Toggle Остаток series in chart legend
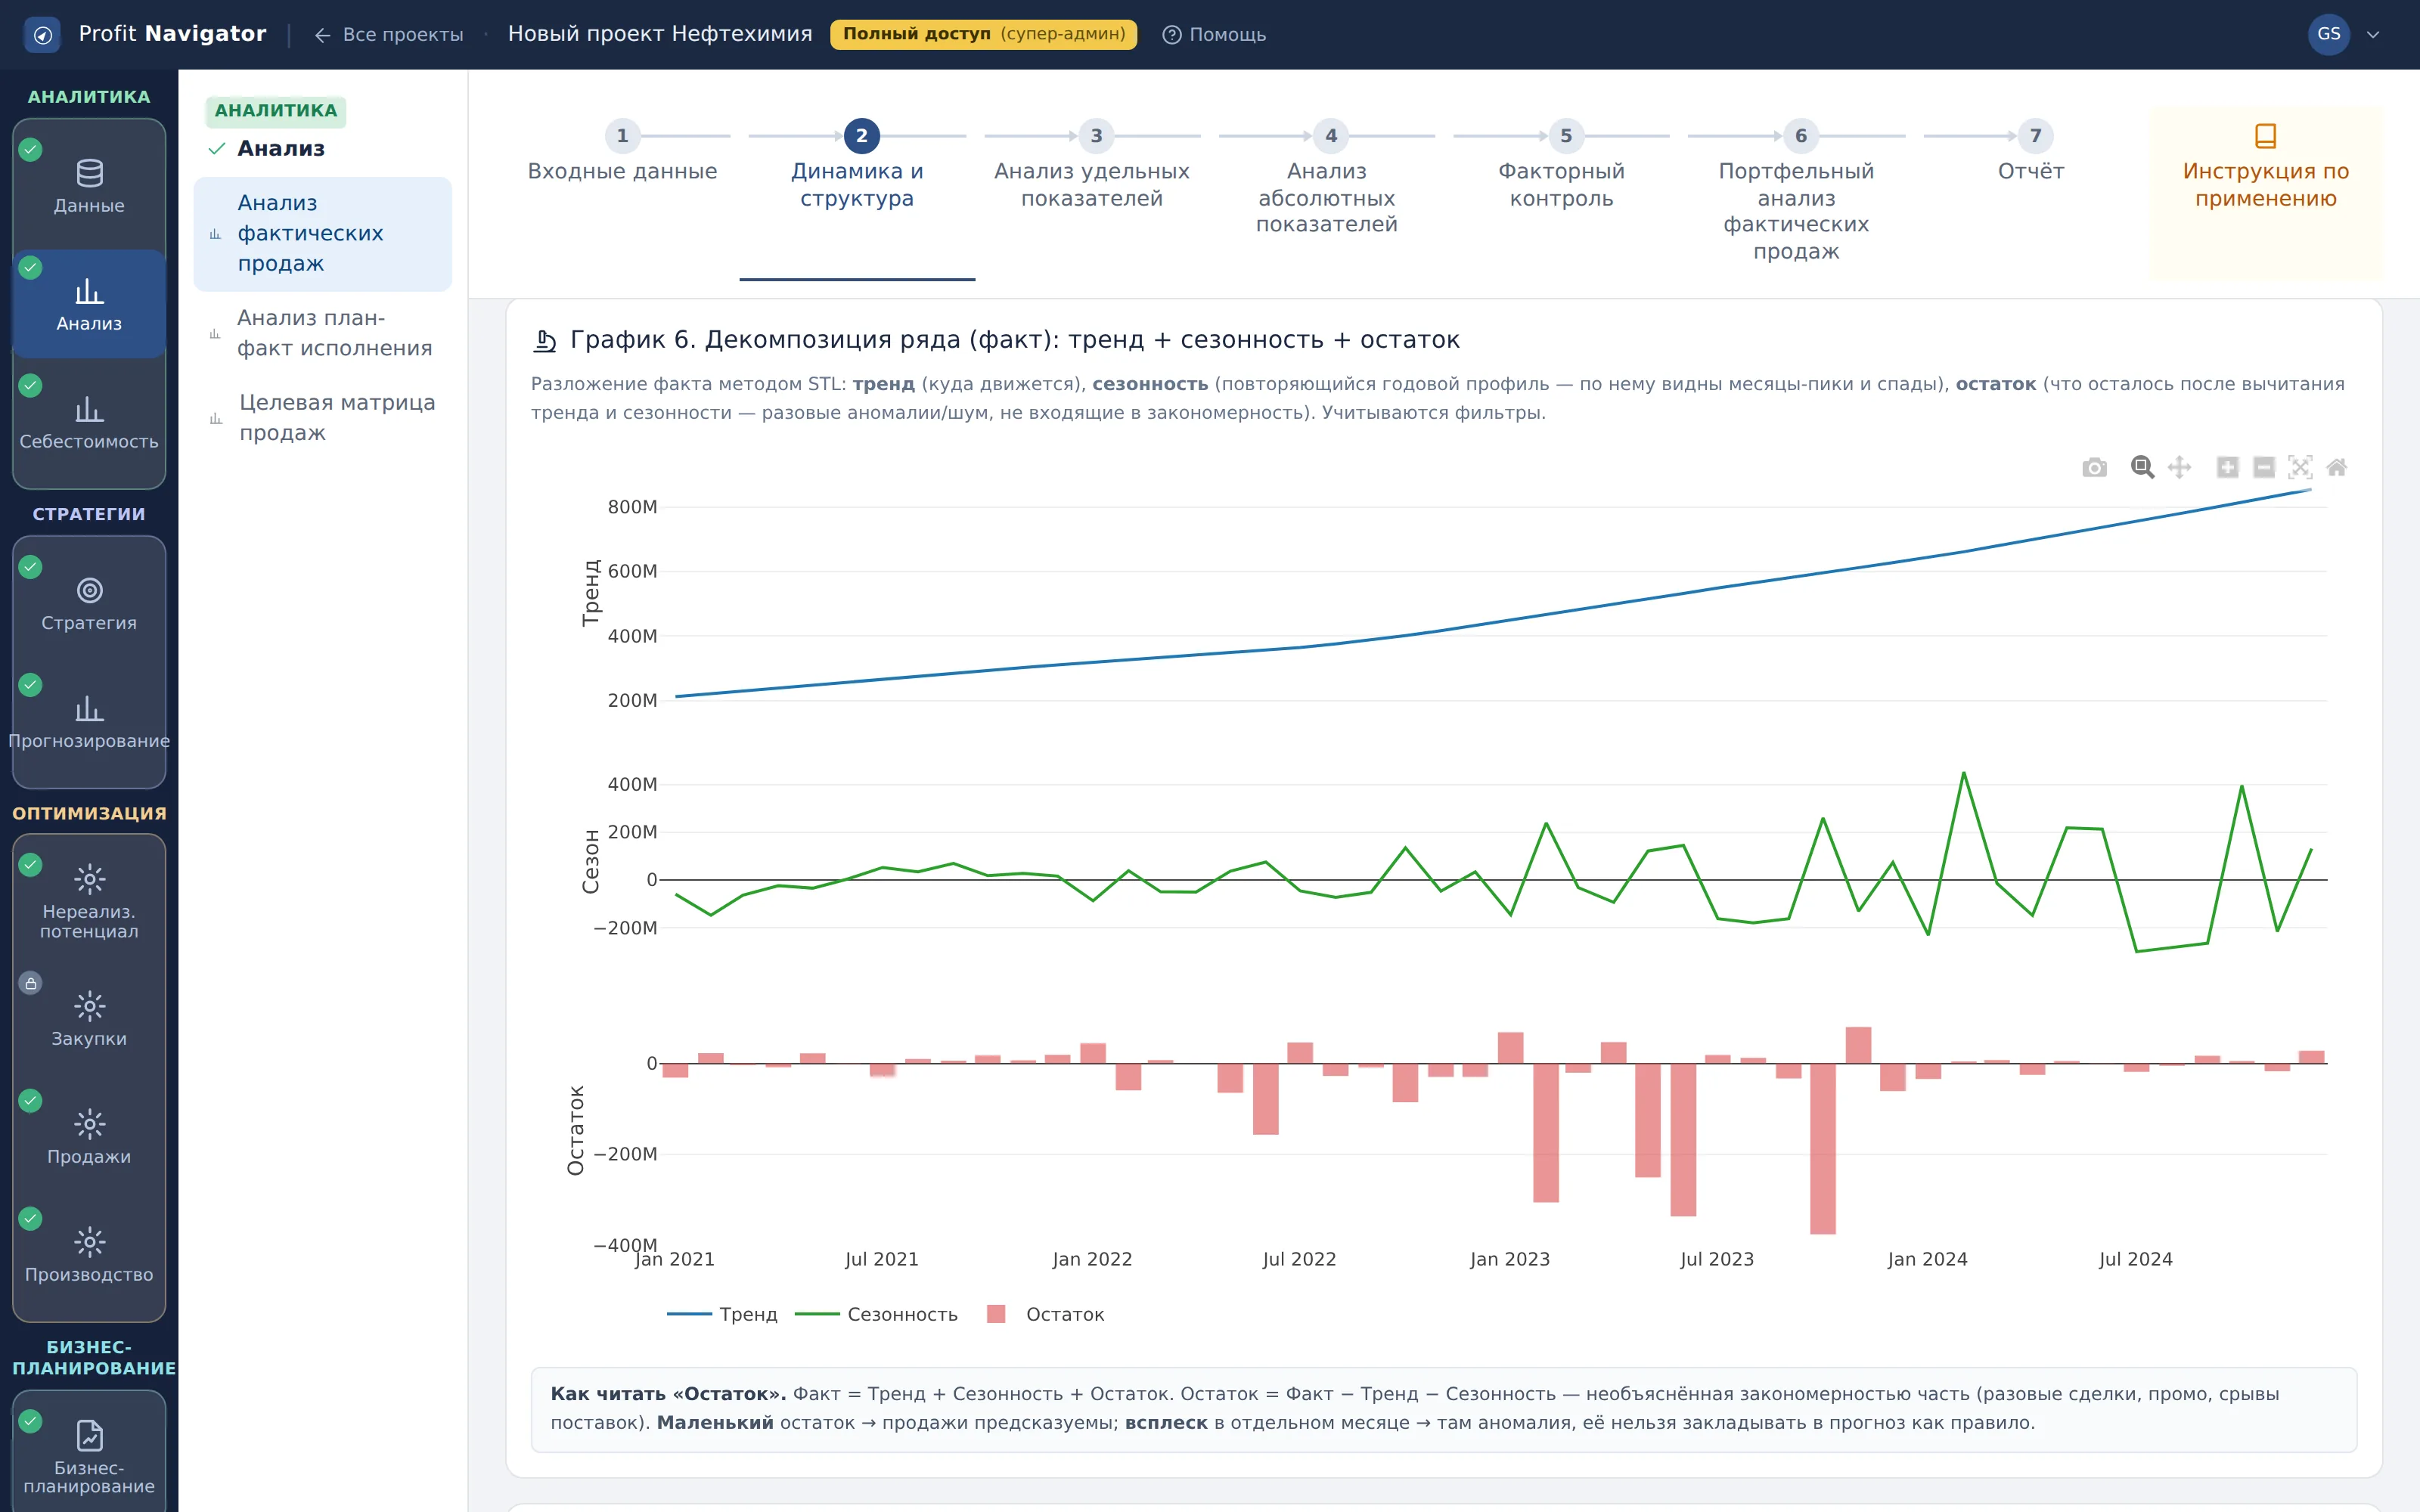2420x1512 pixels. tap(1045, 1314)
